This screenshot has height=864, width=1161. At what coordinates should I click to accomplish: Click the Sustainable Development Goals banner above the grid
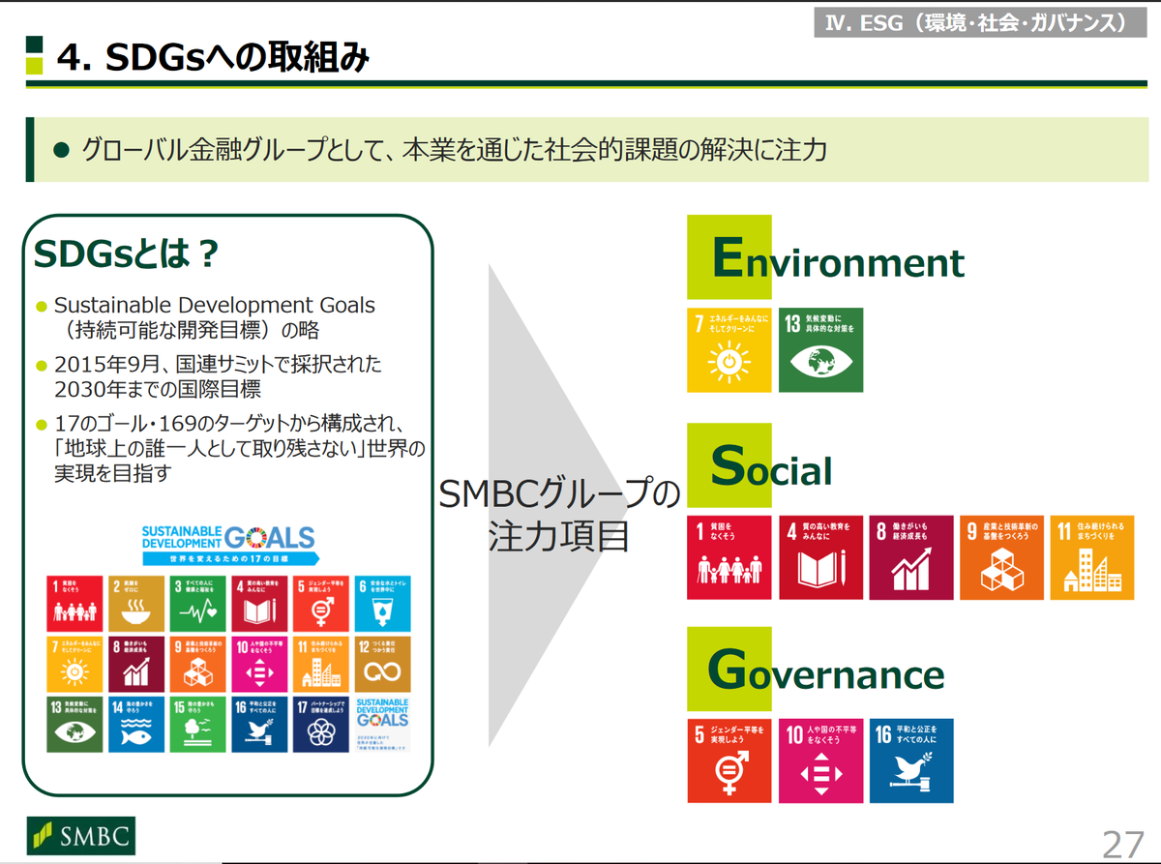click(228, 545)
